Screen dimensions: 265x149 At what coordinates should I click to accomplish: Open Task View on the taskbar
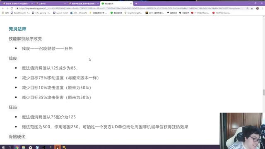tap(10, 147)
